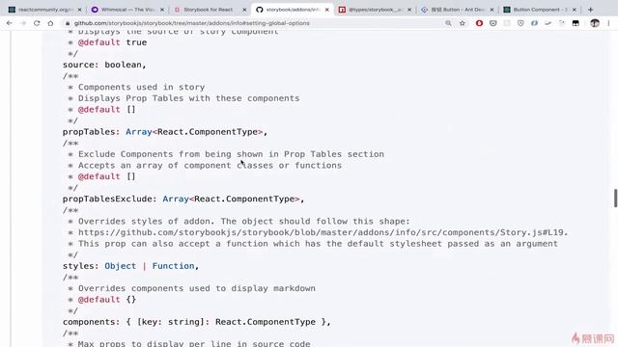Close the reactcommunity.org tab
This screenshot has height=347, width=618.
pyautogui.click(x=79, y=10)
